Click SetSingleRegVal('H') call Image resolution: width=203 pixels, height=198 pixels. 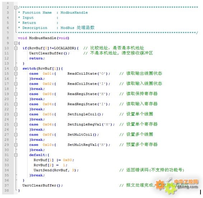(x=91, y=125)
